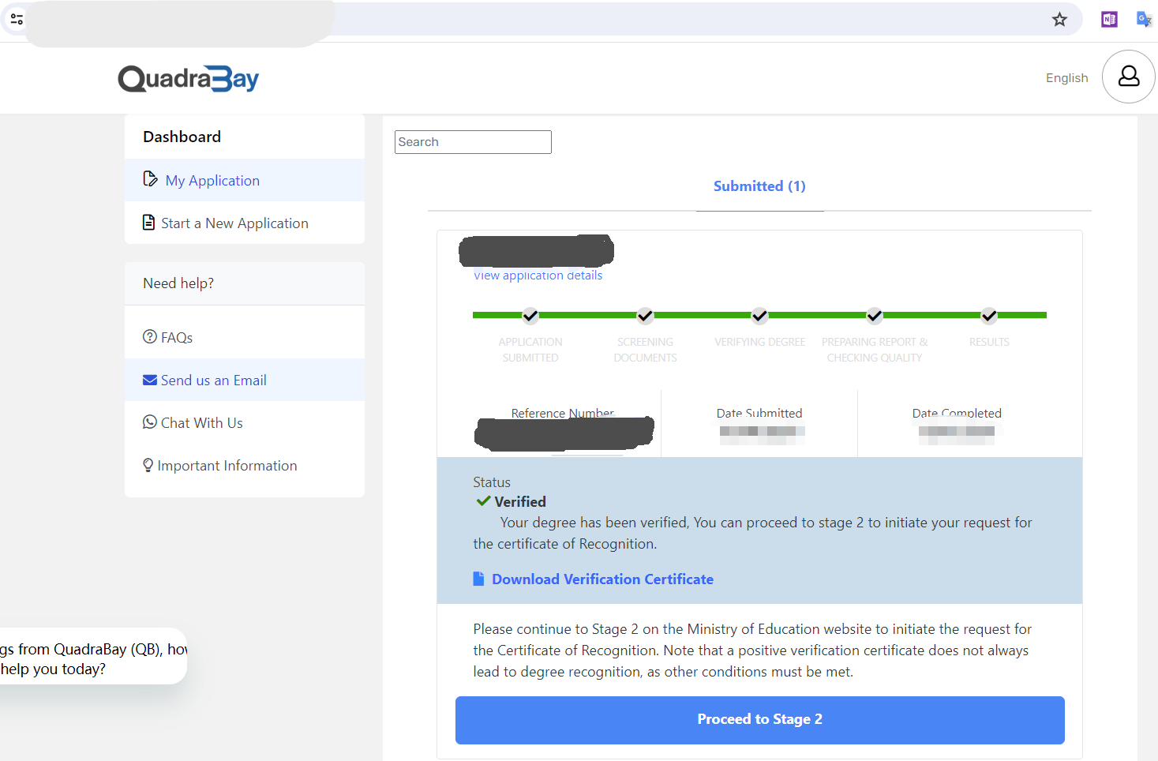Click the Application Submitted step checkmark
The image size is (1158, 761).
pos(530,316)
